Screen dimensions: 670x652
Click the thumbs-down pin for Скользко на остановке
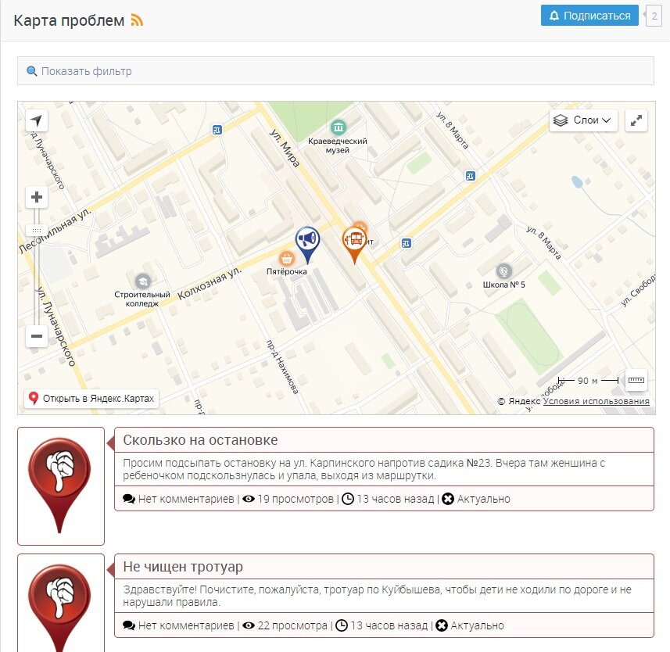(x=59, y=485)
